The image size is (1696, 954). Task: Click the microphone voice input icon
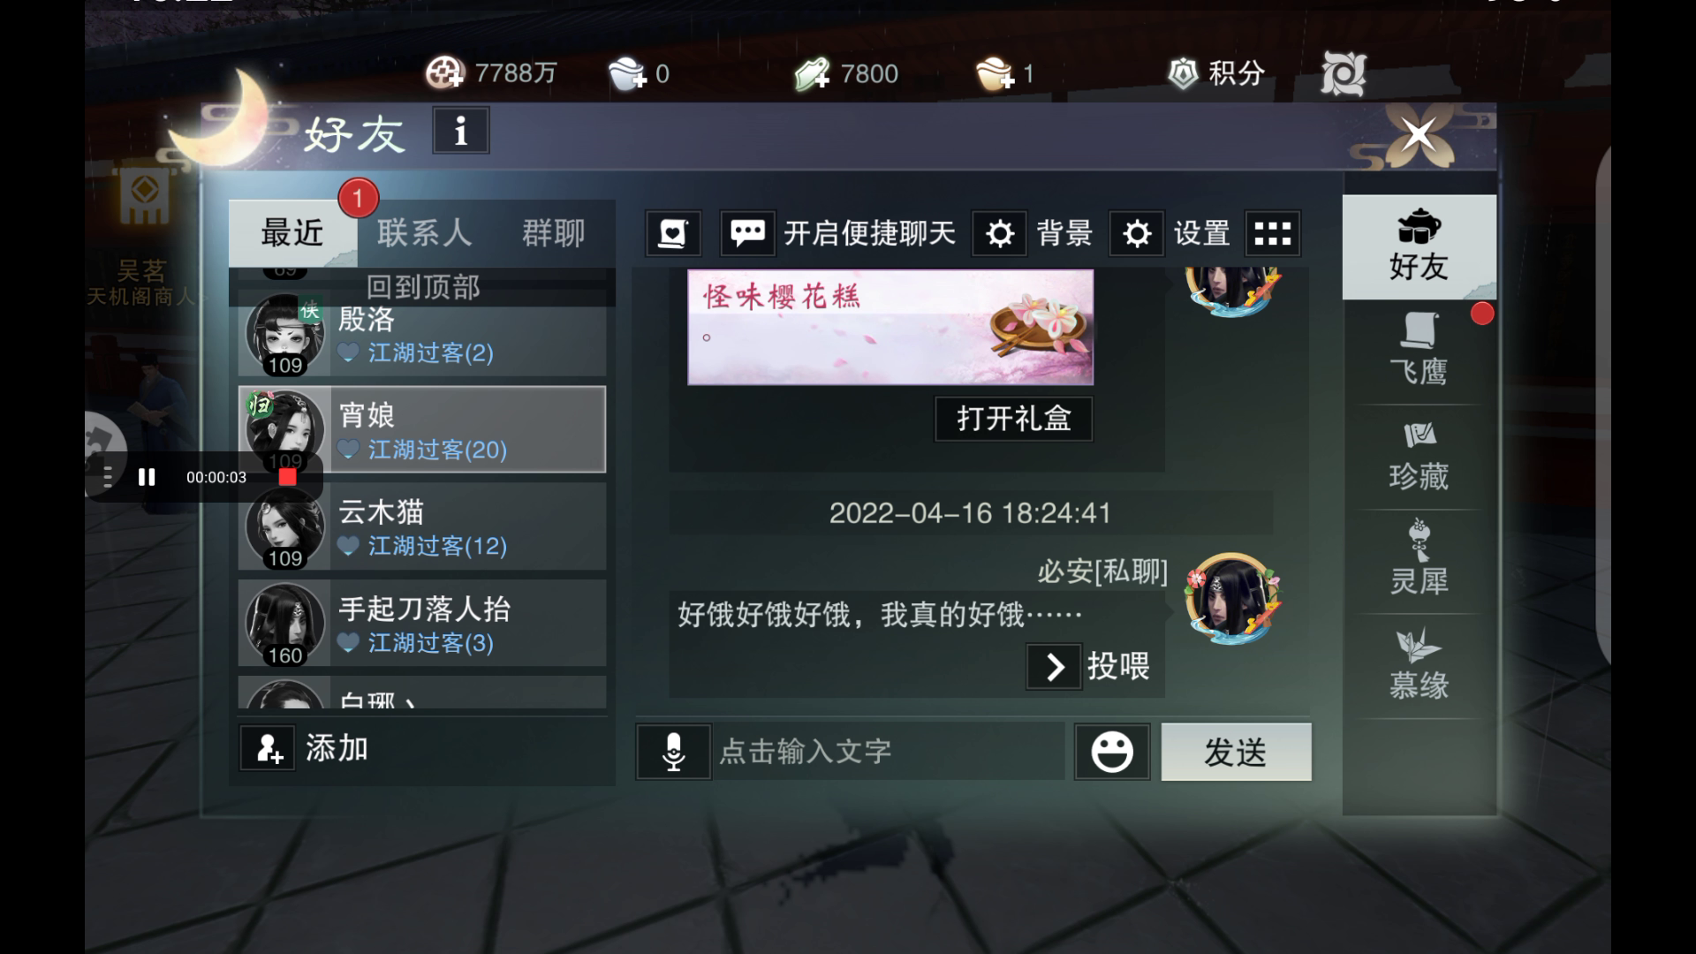[673, 752]
